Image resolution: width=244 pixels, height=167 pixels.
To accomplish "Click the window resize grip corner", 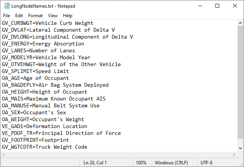I will (241, 164).
